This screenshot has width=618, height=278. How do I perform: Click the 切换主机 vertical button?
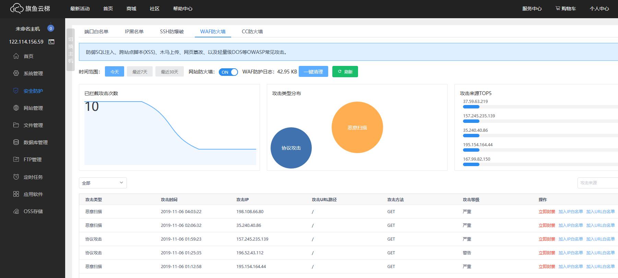[x=71, y=50]
